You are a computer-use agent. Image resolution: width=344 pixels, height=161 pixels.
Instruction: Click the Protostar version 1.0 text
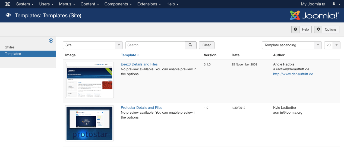[206, 108]
